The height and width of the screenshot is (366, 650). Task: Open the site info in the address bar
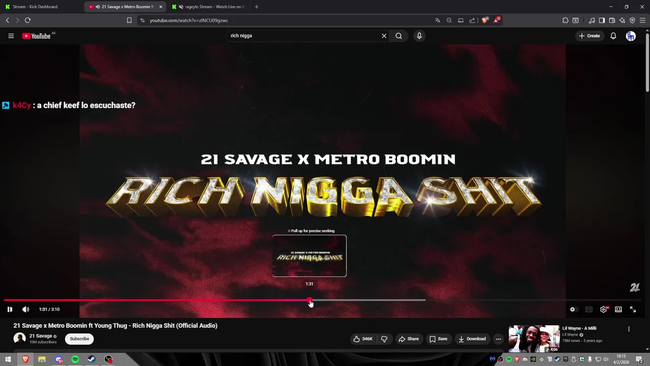pyautogui.click(x=142, y=20)
